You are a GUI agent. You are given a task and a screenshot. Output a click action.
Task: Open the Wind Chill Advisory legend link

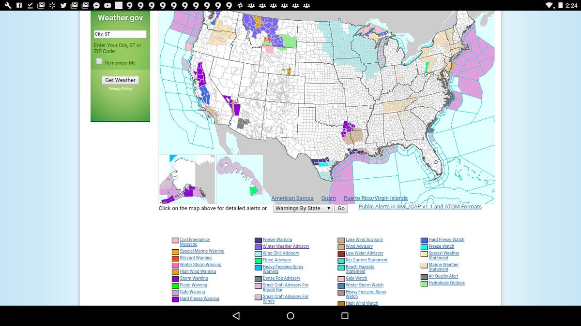281,253
